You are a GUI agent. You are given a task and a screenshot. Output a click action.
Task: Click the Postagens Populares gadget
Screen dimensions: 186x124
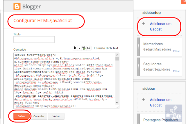(x=160, y=120)
